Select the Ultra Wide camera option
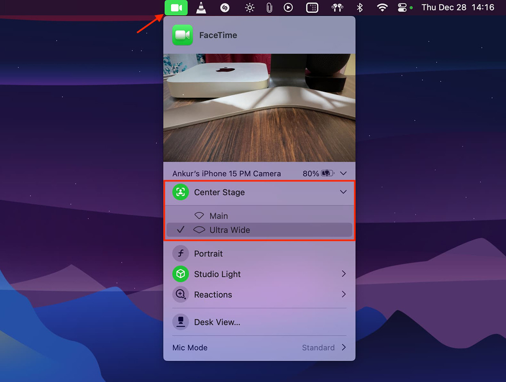Image resolution: width=506 pixels, height=382 pixels. click(x=229, y=230)
